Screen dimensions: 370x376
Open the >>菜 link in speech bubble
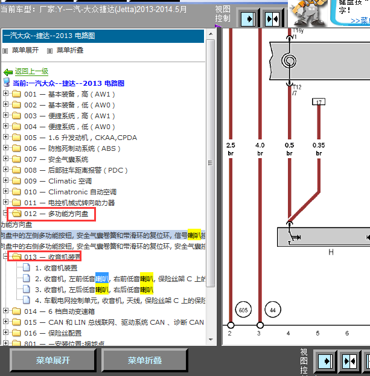tap(360, 21)
